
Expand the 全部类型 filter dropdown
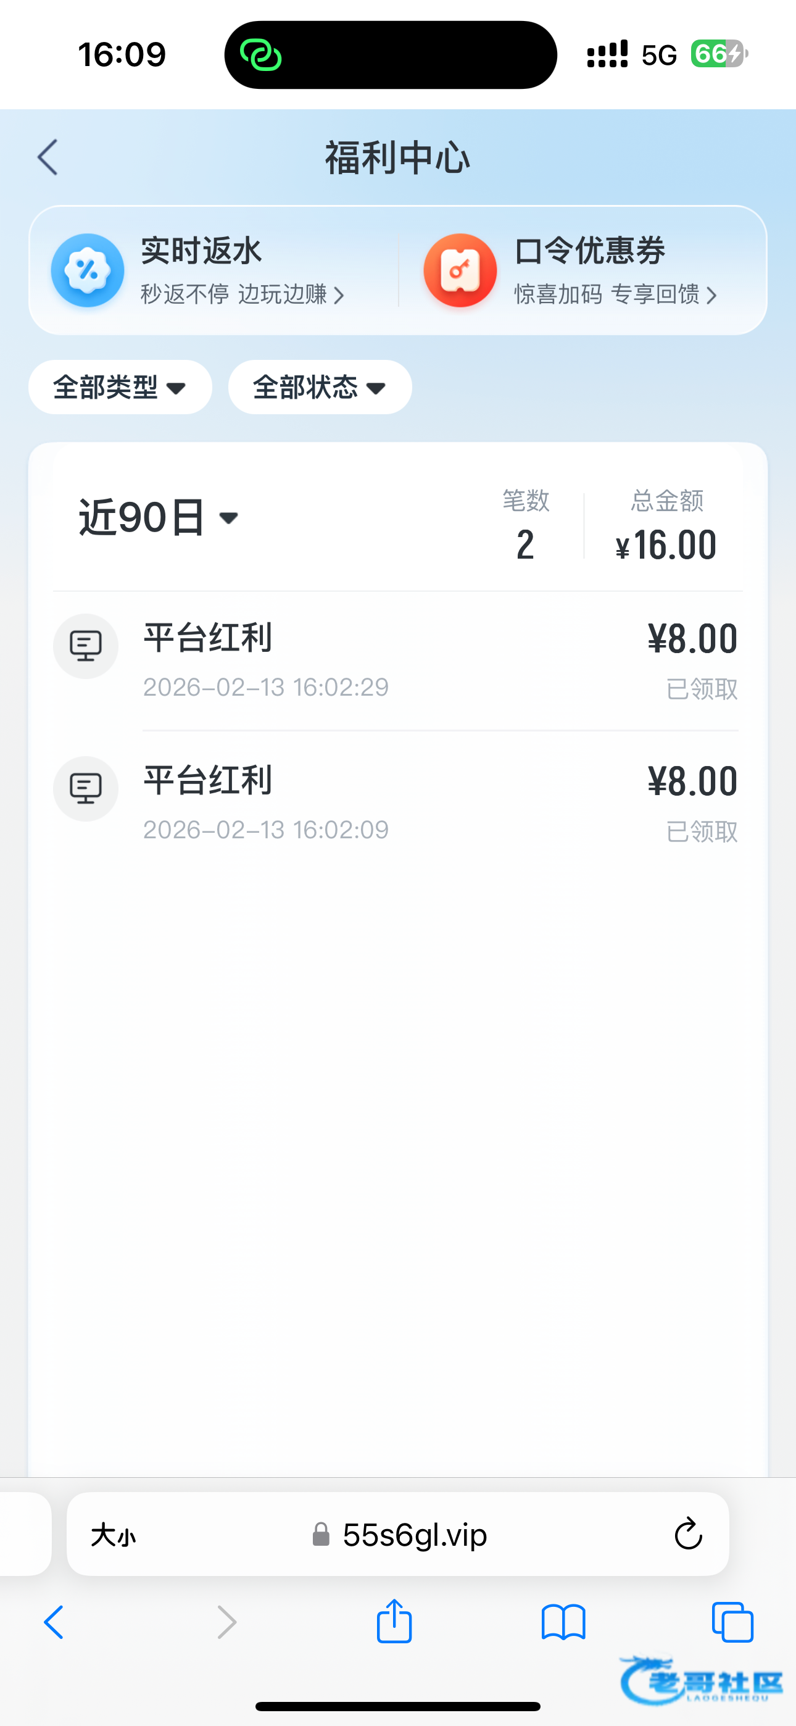pyautogui.click(x=120, y=387)
